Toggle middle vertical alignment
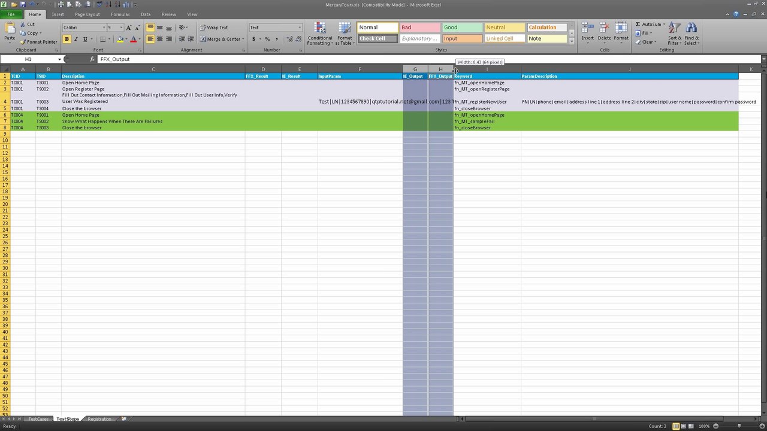Viewport: 767px width, 431px height. [159, 28]
